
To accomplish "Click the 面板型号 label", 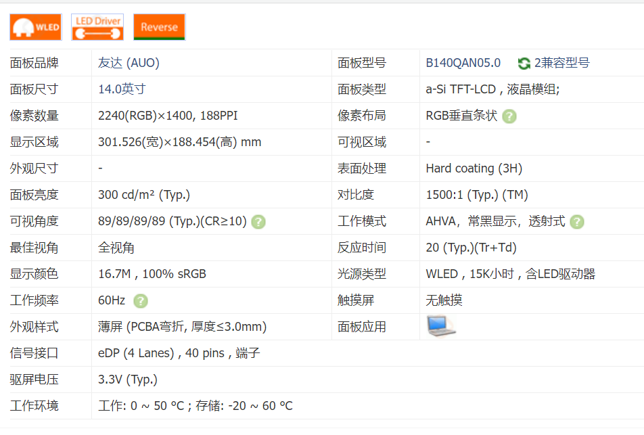I will pos(362,63).
